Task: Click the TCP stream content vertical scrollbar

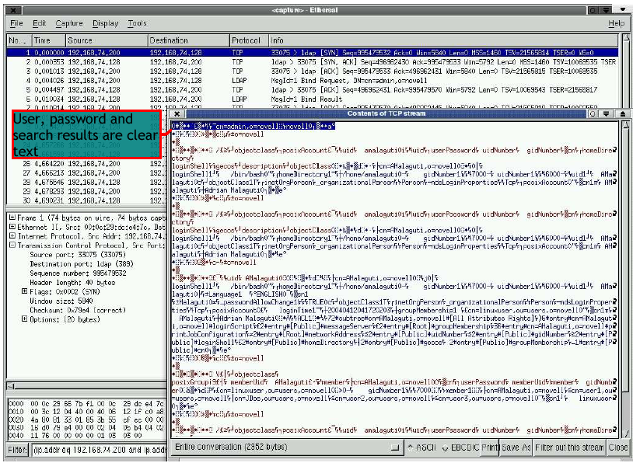Action: point(625,279)
